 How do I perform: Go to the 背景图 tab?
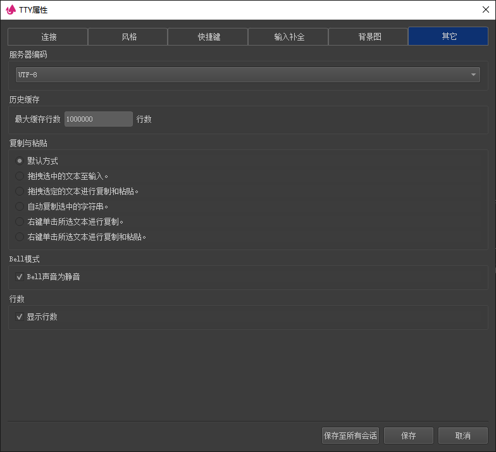pyautogui.click(x=368, y=37)
